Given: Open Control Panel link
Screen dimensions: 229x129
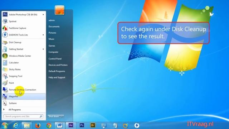Looking at the screenshot, I should 55,59.
